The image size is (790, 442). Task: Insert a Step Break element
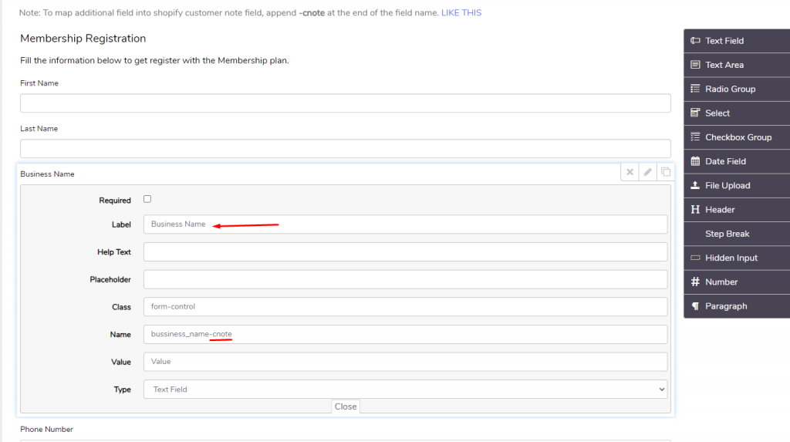click(x=737, y=234)
